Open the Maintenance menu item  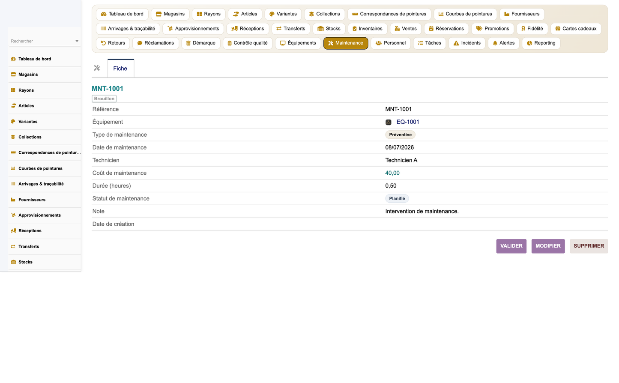(x=346, y=43)
